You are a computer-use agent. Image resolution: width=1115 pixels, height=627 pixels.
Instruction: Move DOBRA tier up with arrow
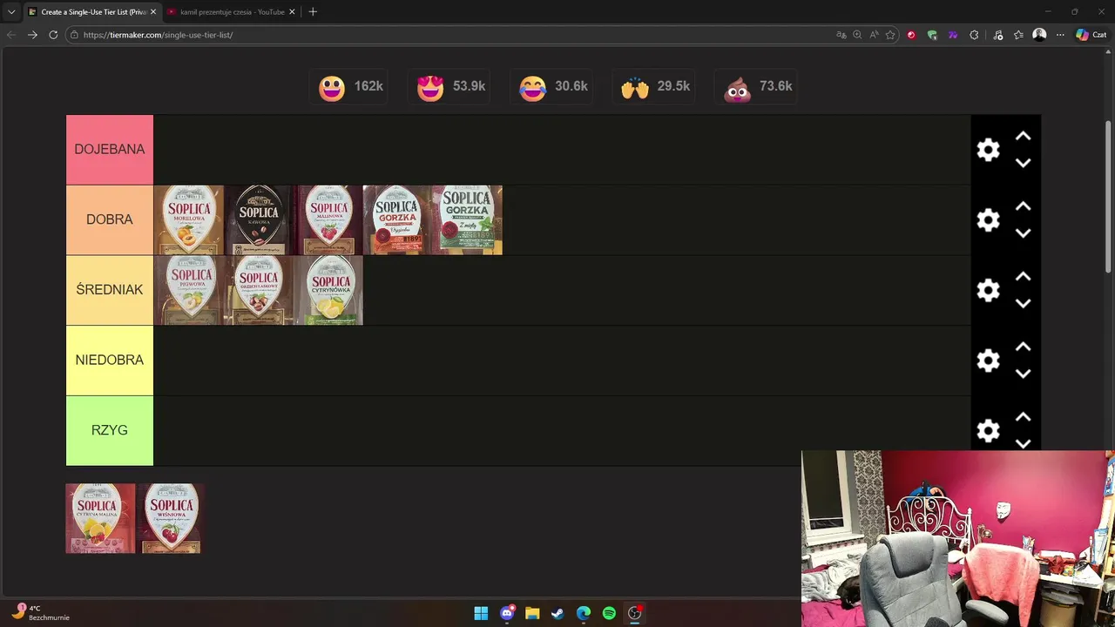tap(1024, 206)
